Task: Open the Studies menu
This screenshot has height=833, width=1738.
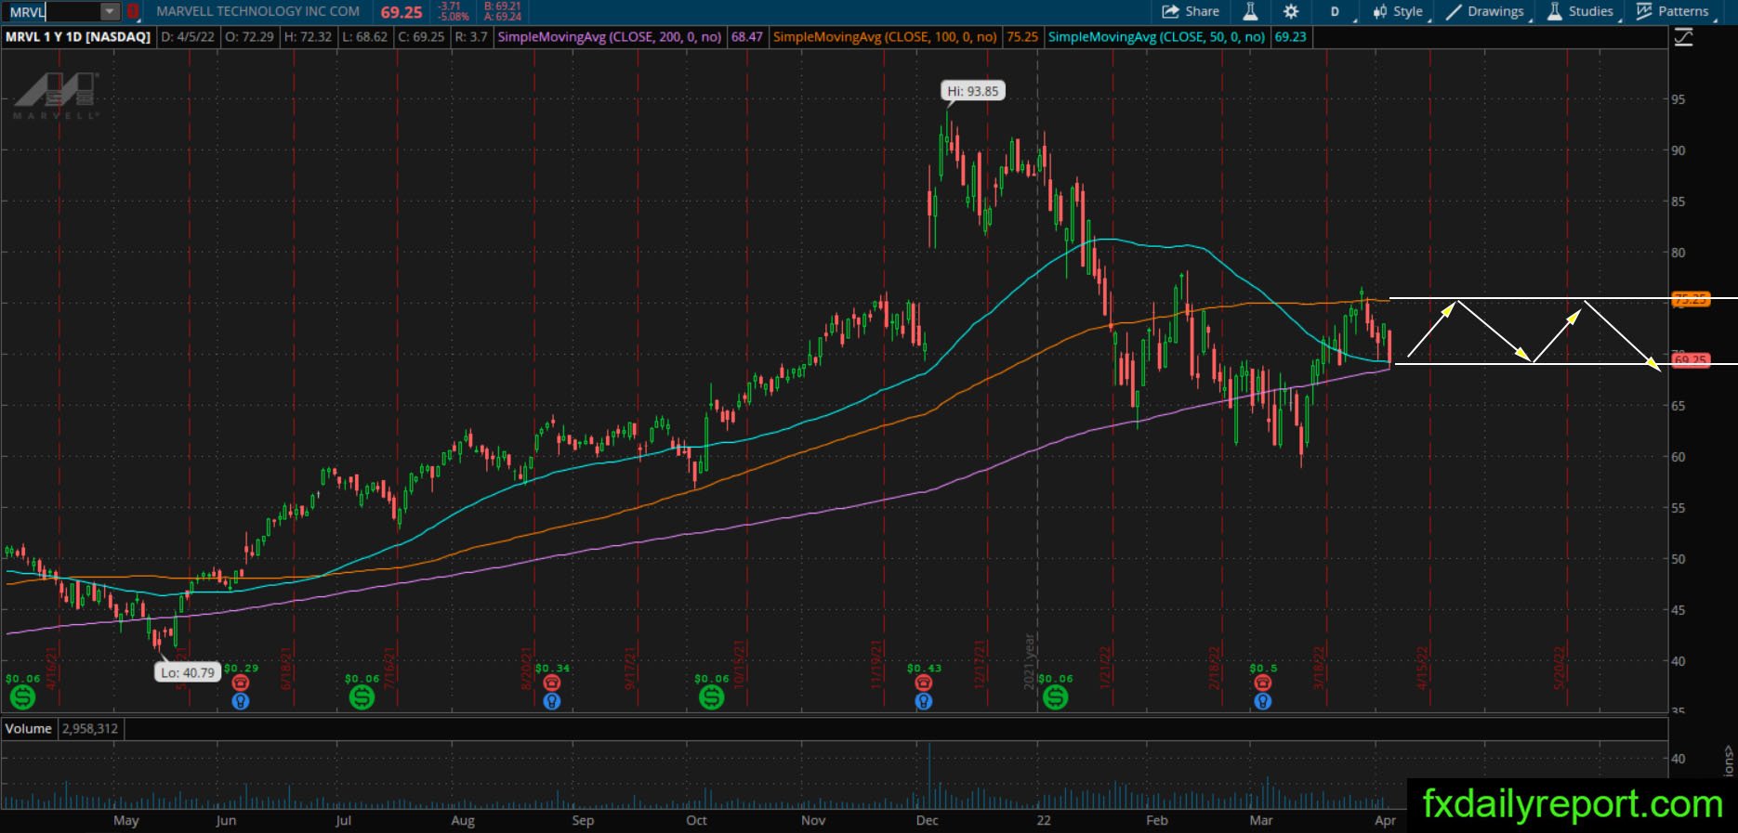Action: (1580, 11)
